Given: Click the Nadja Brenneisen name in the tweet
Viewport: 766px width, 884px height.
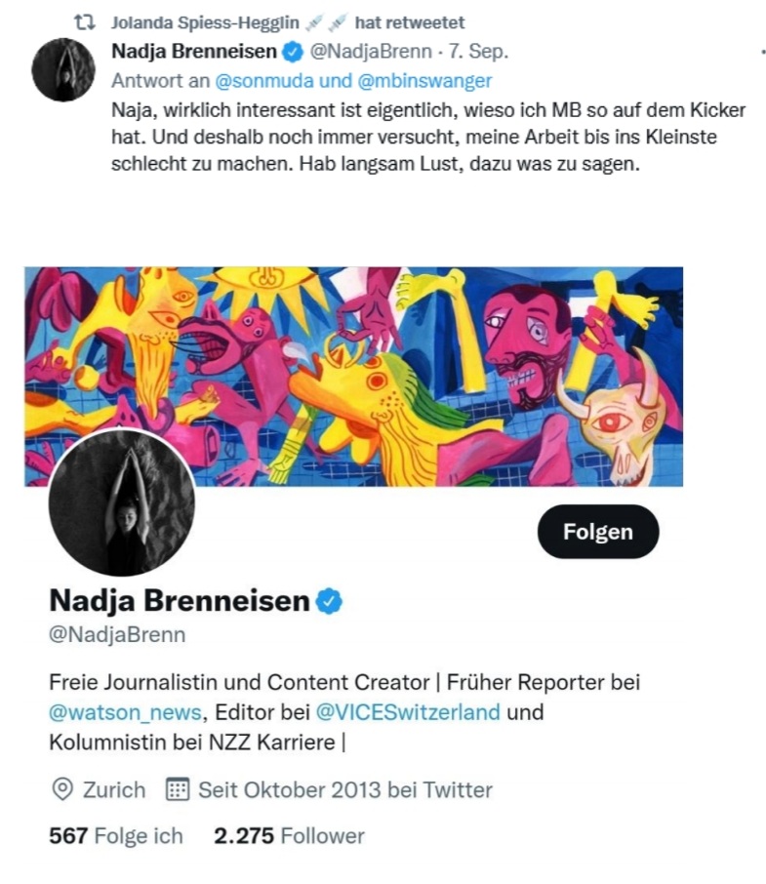Looking at the screenshot, I should pyautogui.click(x=194, y=52).
